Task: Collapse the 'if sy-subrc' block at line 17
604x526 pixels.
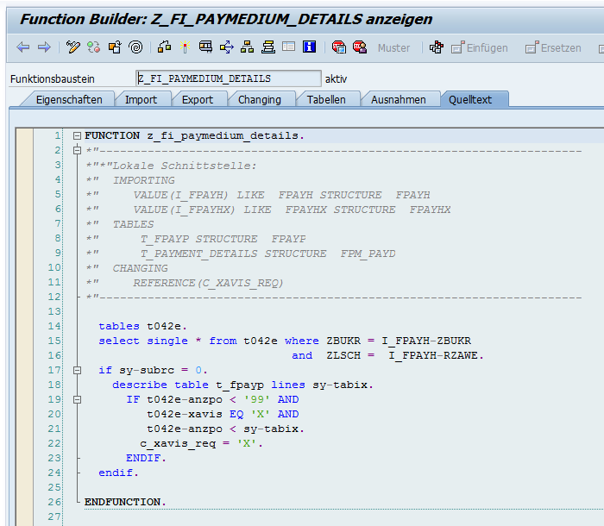Action: [x=78, y=371]
